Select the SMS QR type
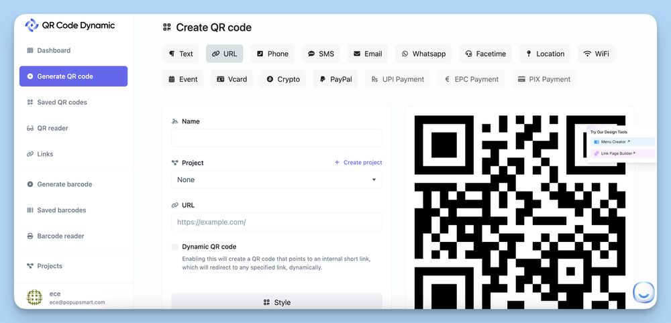The image size is (671, 323). point(321,54)
